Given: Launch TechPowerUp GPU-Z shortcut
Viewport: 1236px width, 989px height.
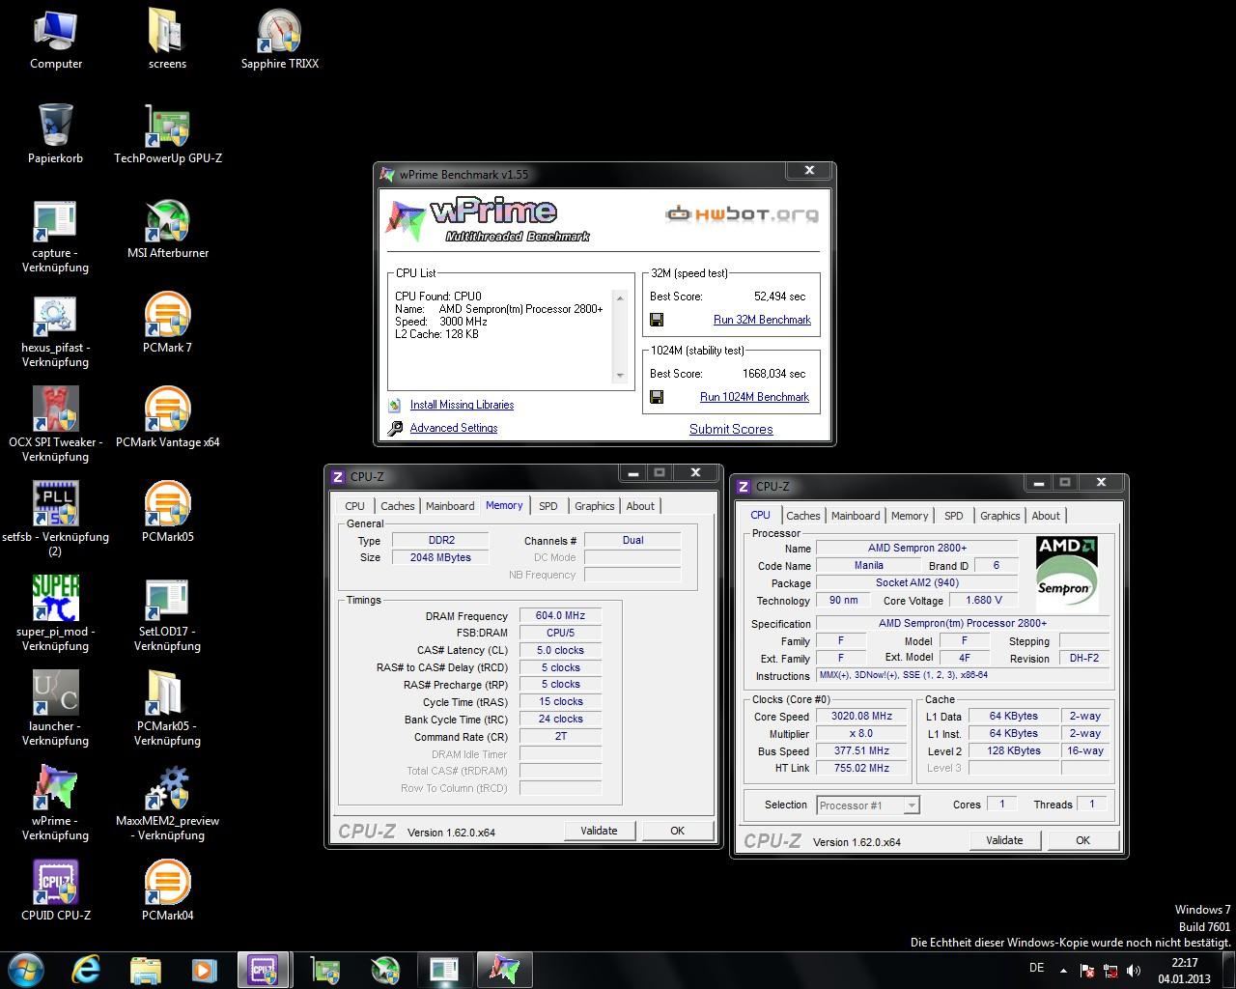Looking at the screenshot, I should (x=168, y=133).
